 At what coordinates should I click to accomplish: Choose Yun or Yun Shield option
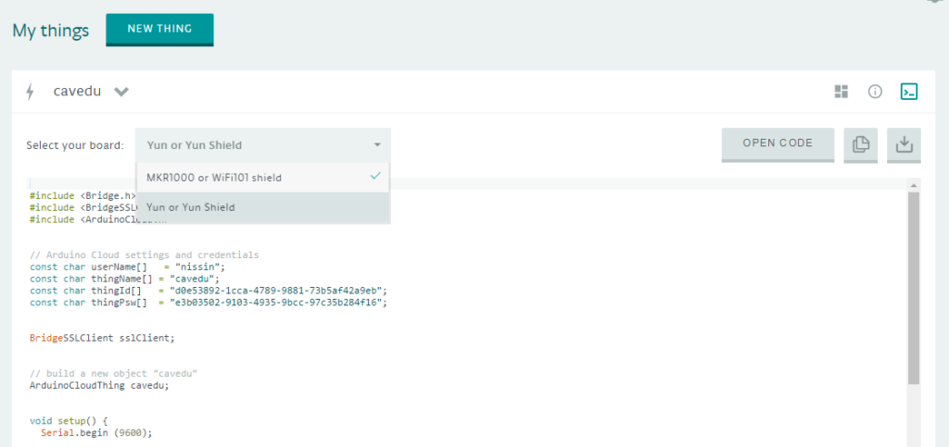point(262,207)
